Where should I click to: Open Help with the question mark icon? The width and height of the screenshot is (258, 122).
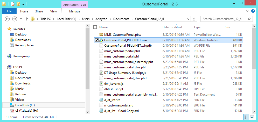253,11
